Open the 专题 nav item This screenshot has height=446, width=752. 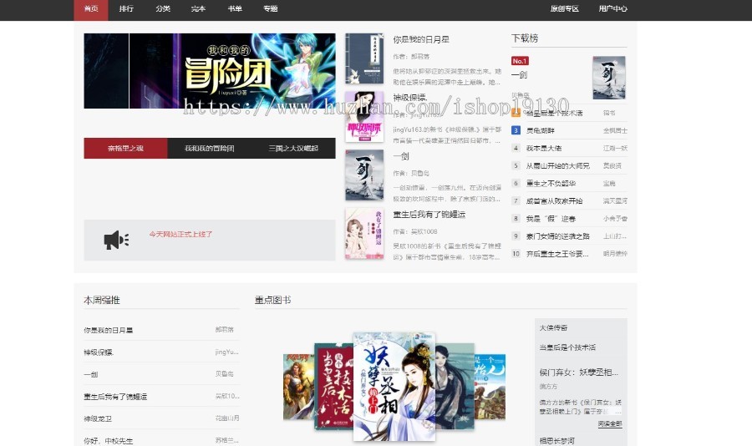coord(271,8)
